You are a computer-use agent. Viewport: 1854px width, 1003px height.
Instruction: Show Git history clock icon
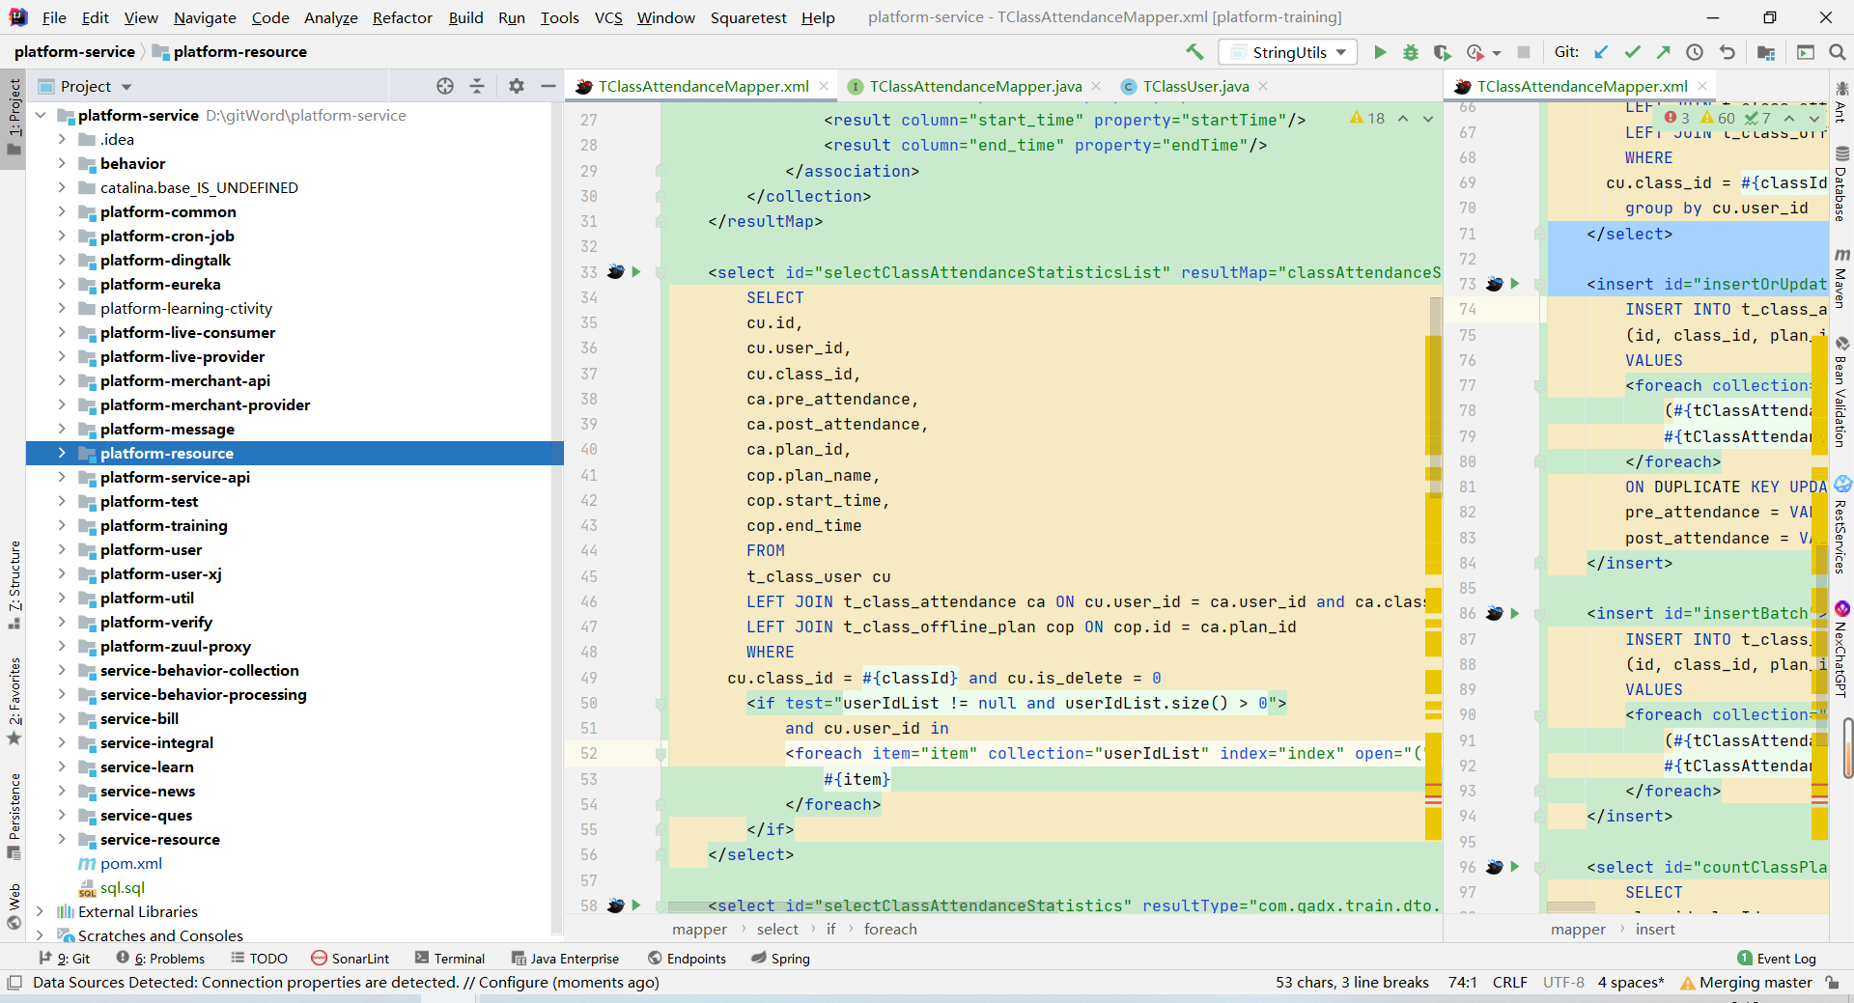click(1695, 52)
